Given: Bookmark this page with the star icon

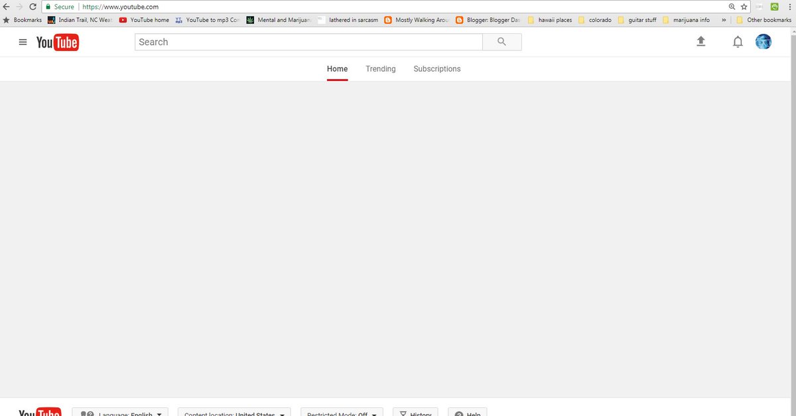Looking at the screenshot, I should tap(744, 7).
